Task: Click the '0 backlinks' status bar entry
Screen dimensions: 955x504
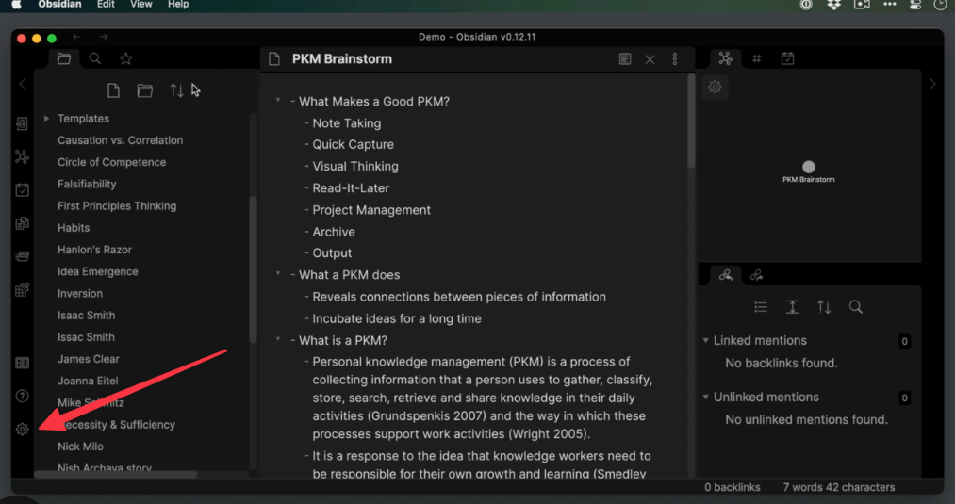Action: coord(733,488)
